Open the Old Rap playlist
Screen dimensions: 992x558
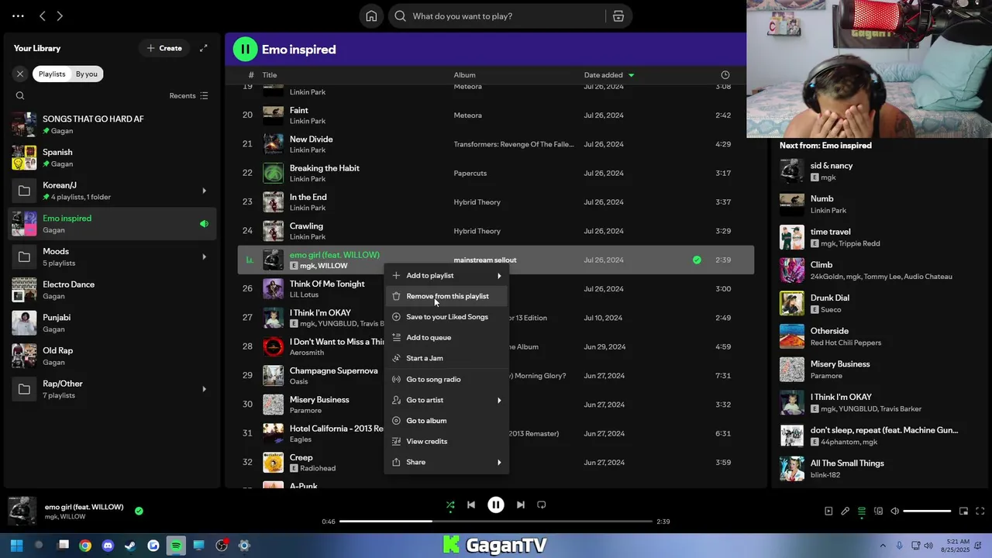[112, 356]
